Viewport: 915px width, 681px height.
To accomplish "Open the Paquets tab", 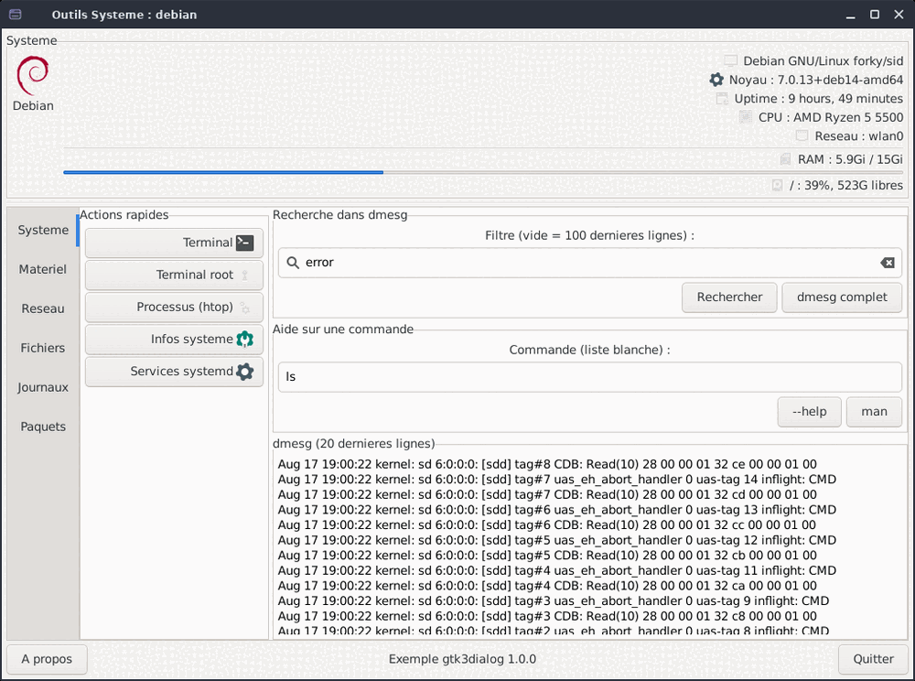I will pos(43,427).
